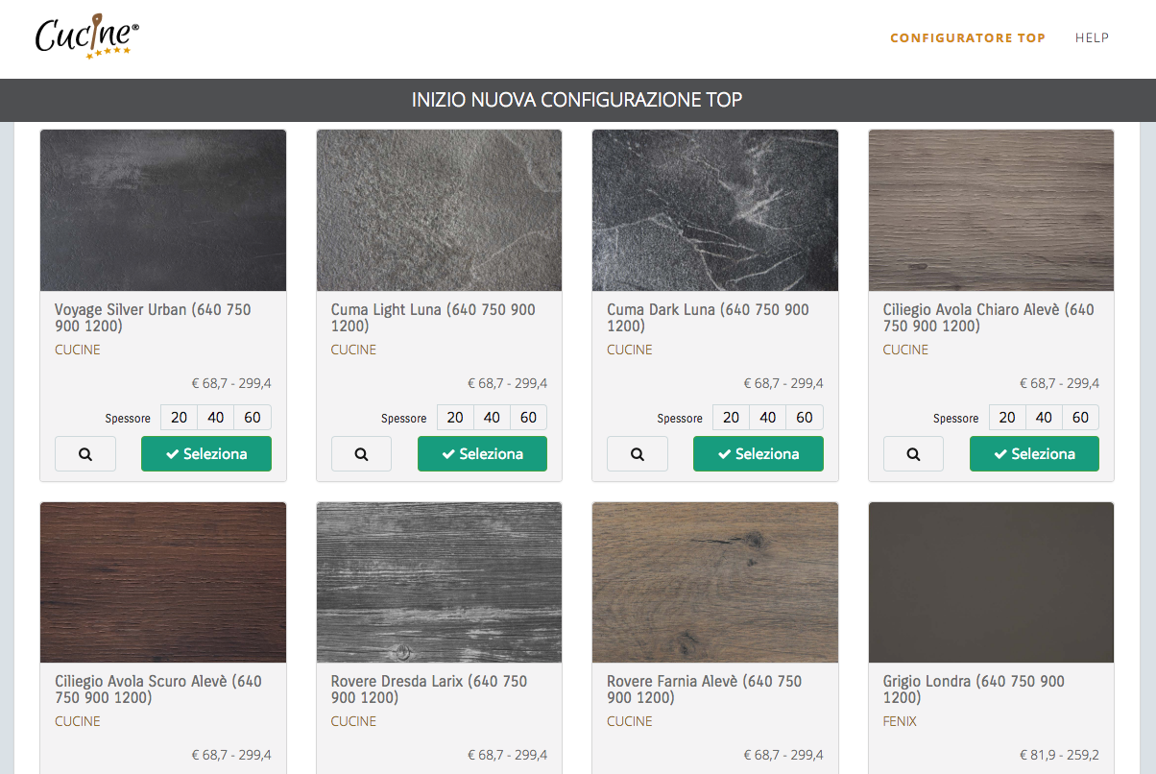Zoom Cuma Dark Luna with magnifier icon
Image resolution: width=1156 pixels, height=774 pixels.
(638, 454)
